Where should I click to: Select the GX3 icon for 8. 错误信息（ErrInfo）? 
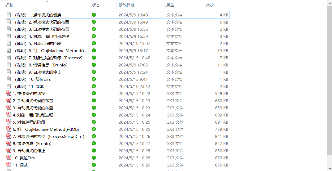8,143
